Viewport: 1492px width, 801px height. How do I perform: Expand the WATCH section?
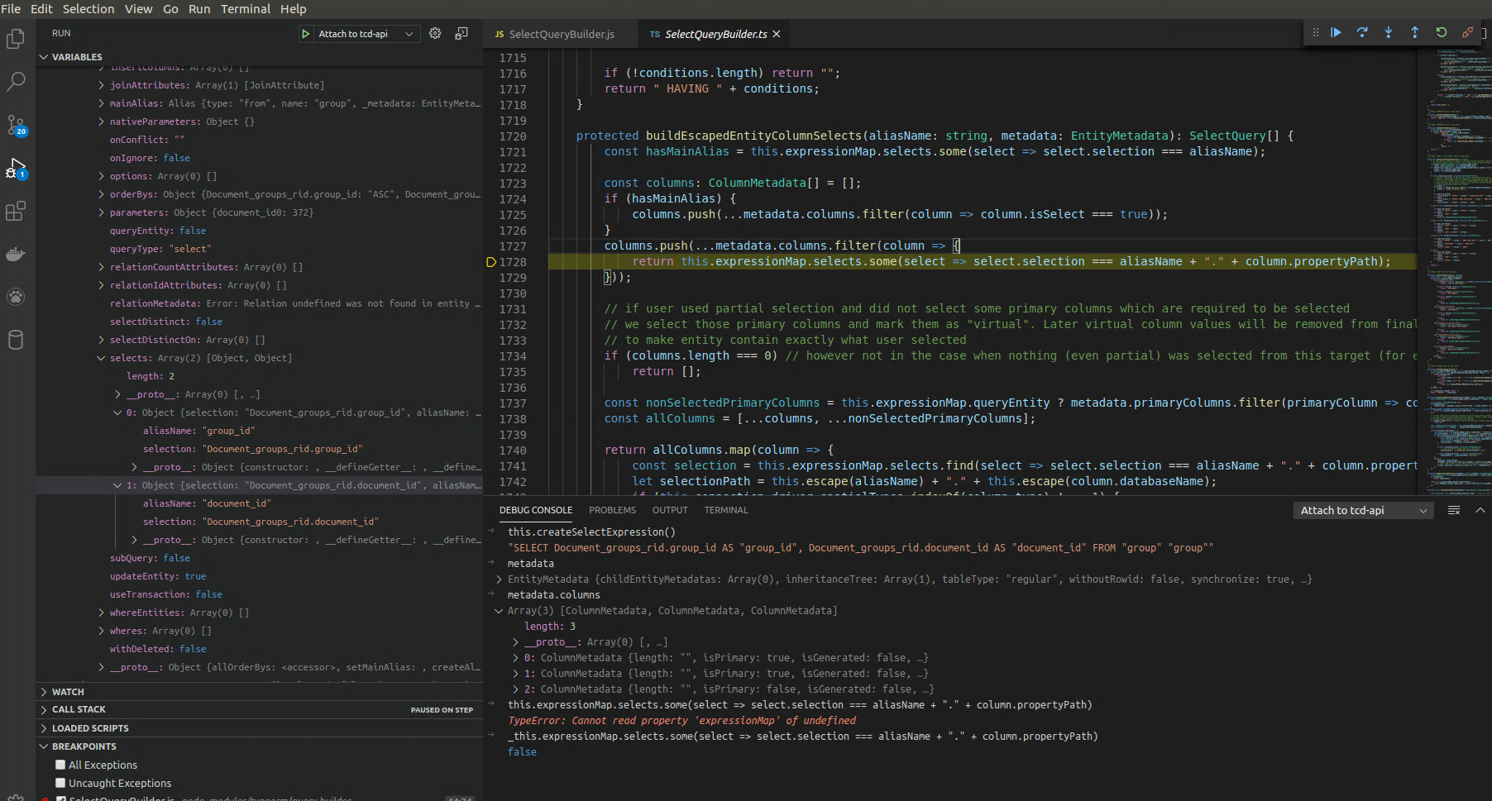coord(68,692)
